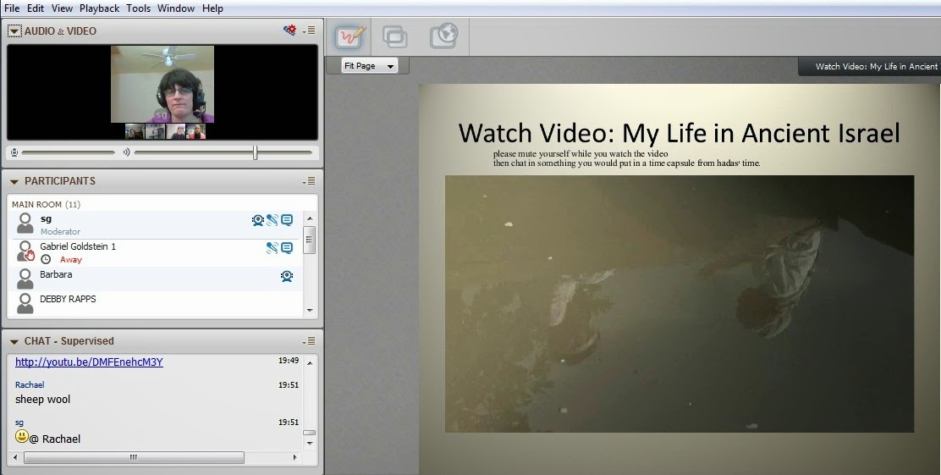Select participant name Barbara
This screenshot has height=475, width=941.
pyautogui.click(x=56, y=274)
